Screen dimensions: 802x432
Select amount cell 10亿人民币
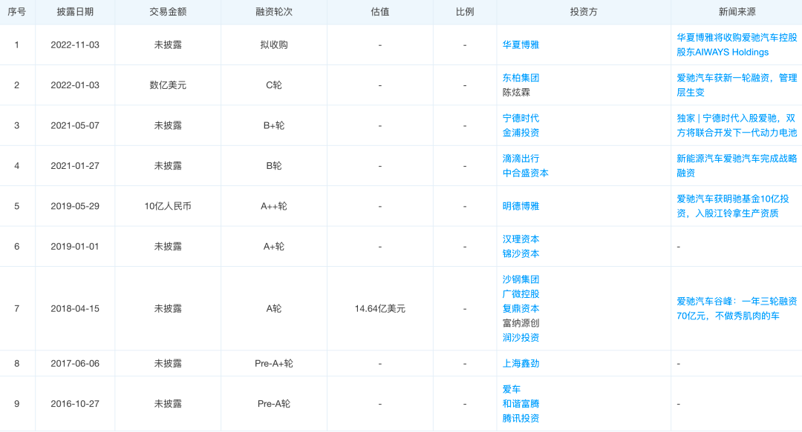(x=168, y=206)
